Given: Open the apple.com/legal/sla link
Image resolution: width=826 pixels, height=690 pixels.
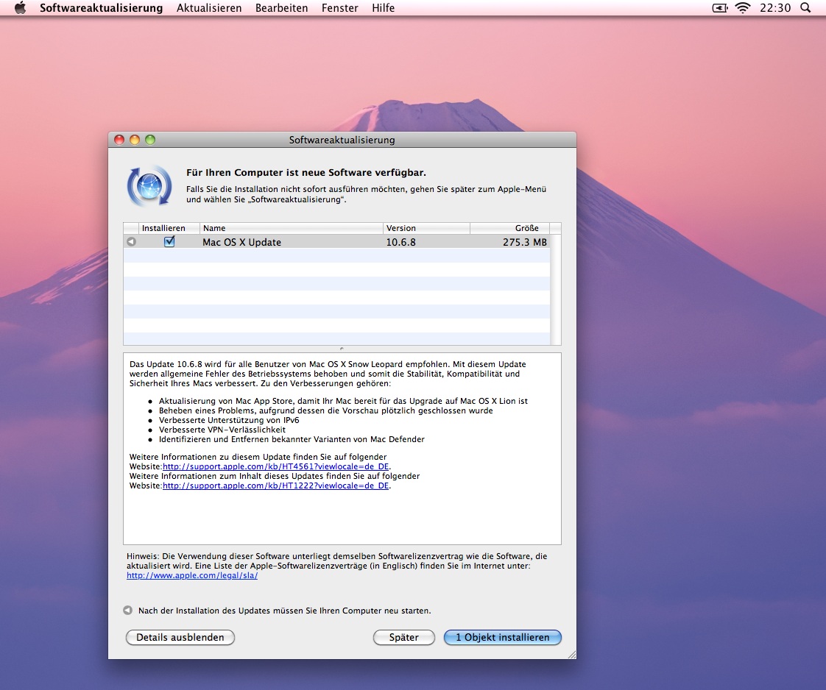Looking at the screenshot, I should coord(192,575).
